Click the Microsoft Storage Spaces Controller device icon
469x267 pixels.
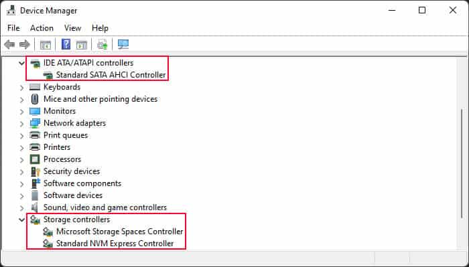click(48, 232)
